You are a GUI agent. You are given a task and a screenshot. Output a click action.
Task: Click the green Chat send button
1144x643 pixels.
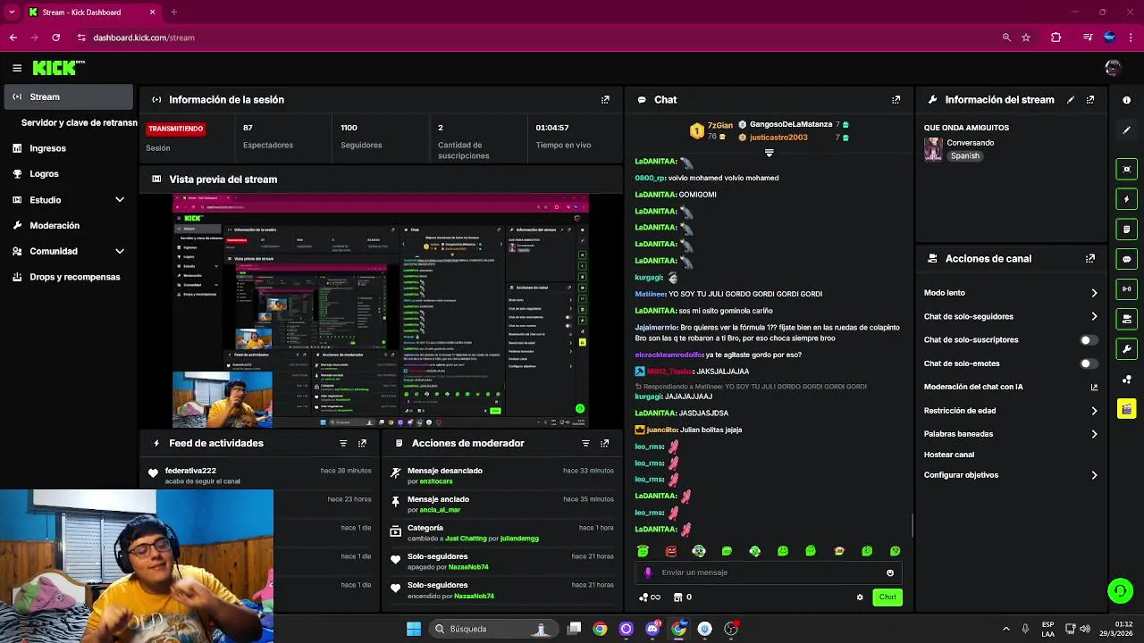[x=887, y=597]
